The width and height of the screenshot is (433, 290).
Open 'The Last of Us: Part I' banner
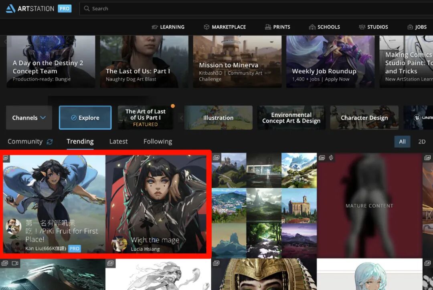pyautogui.click(x=144, y=62)
